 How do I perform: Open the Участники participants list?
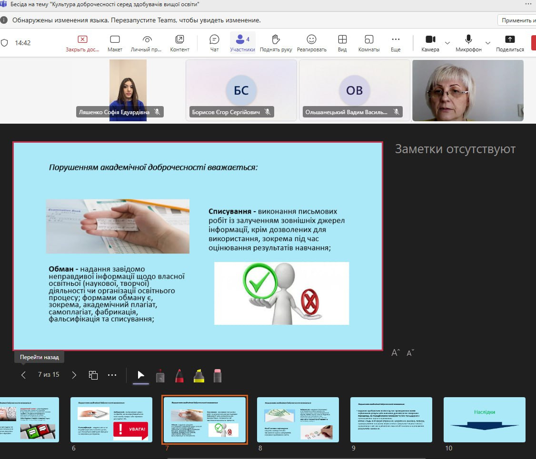point(242,42)
